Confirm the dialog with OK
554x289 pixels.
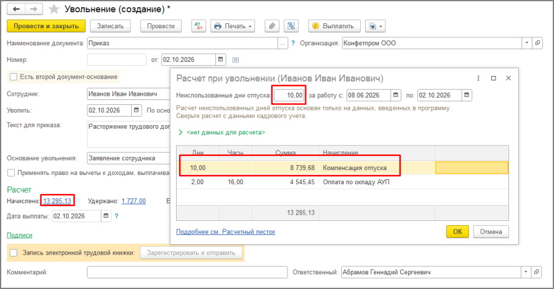[457, 231]
